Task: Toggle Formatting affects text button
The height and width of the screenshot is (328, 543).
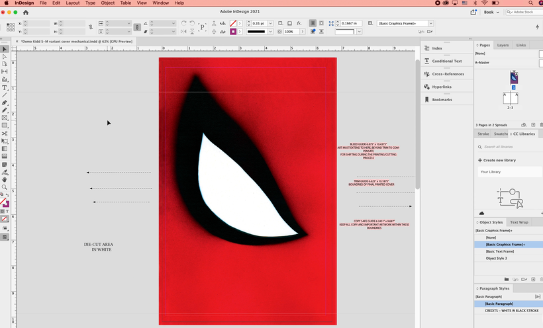Action: (7, 211)
